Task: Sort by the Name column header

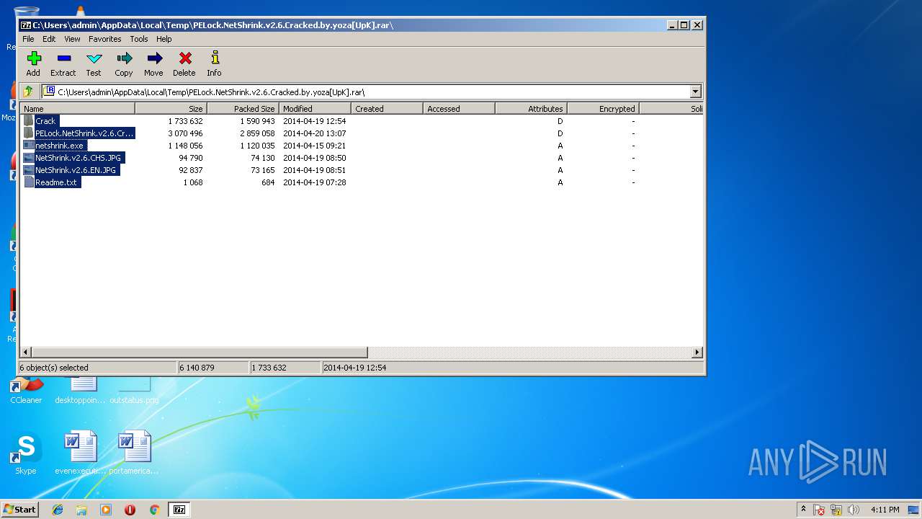Action: 78,109
